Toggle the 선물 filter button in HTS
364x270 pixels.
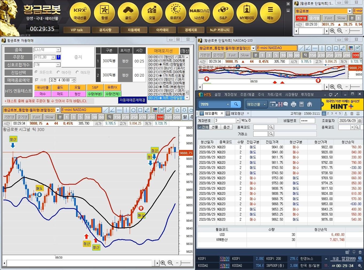[x=215, y=127]
